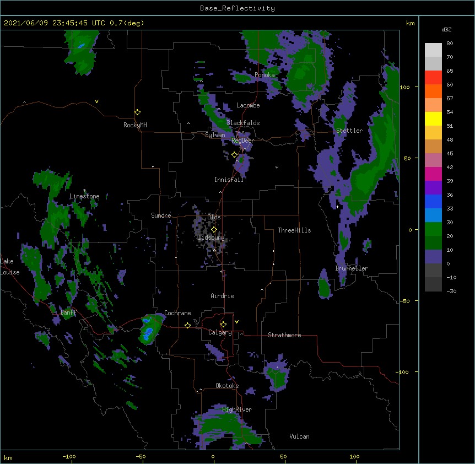Click the yellow diamond marker above RockyMH

138,112
